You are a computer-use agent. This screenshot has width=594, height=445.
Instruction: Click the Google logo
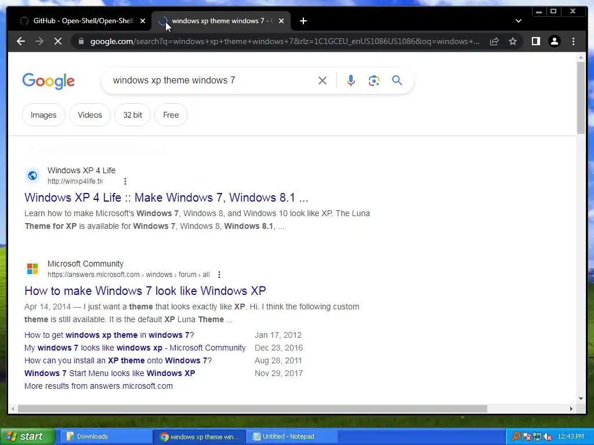click(49, 81)
